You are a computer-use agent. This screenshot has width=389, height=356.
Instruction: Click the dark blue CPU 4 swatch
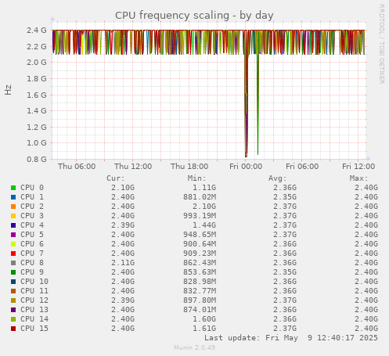(13, 225)
